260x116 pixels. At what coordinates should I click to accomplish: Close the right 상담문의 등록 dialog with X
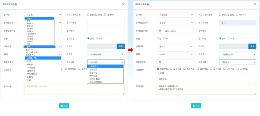pos(255,4)
